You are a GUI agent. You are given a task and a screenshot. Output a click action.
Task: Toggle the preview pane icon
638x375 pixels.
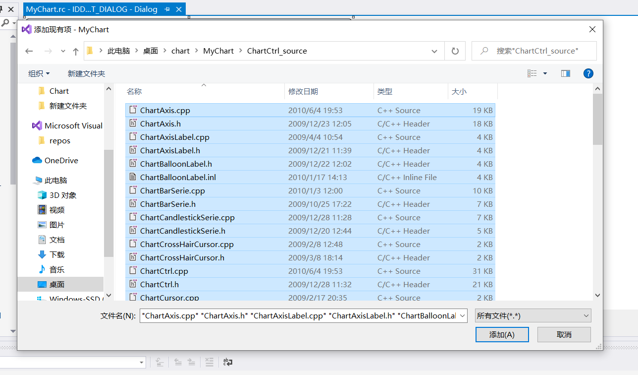click(565, 73)
